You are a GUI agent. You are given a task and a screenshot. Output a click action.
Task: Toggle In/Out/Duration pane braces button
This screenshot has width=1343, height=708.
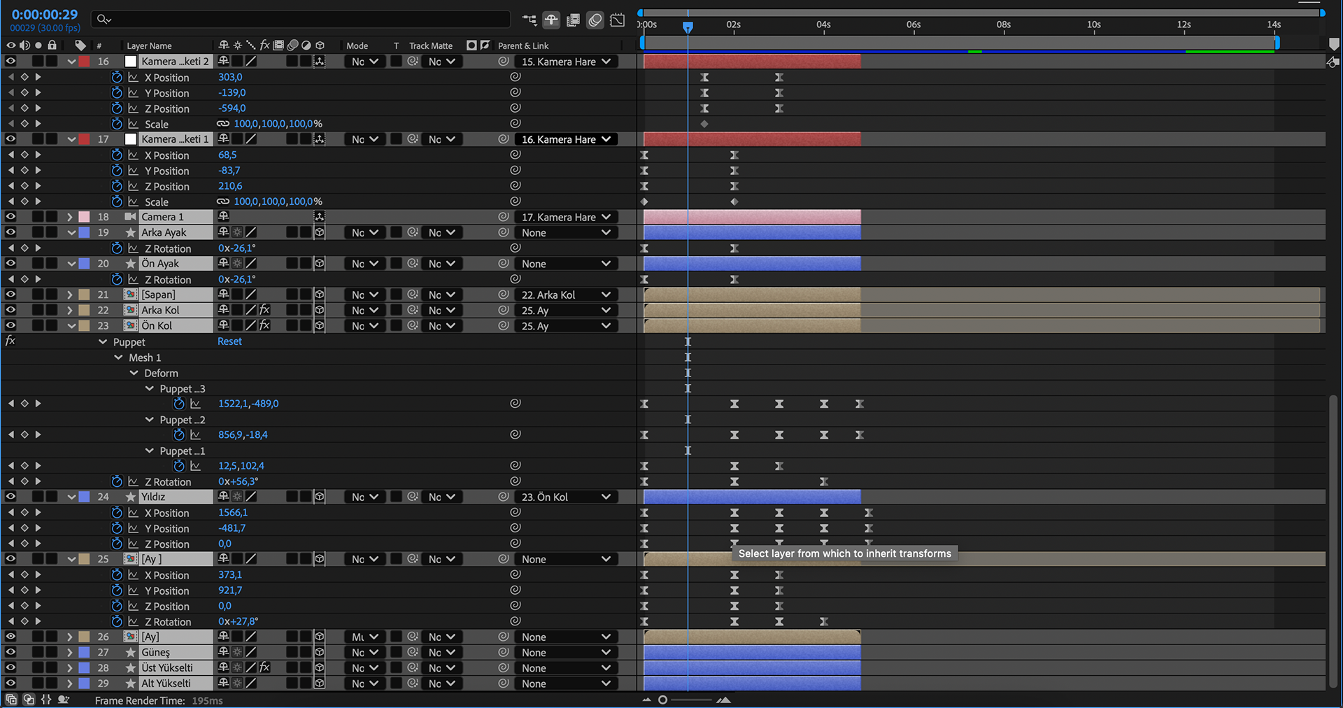pos(46,699)
